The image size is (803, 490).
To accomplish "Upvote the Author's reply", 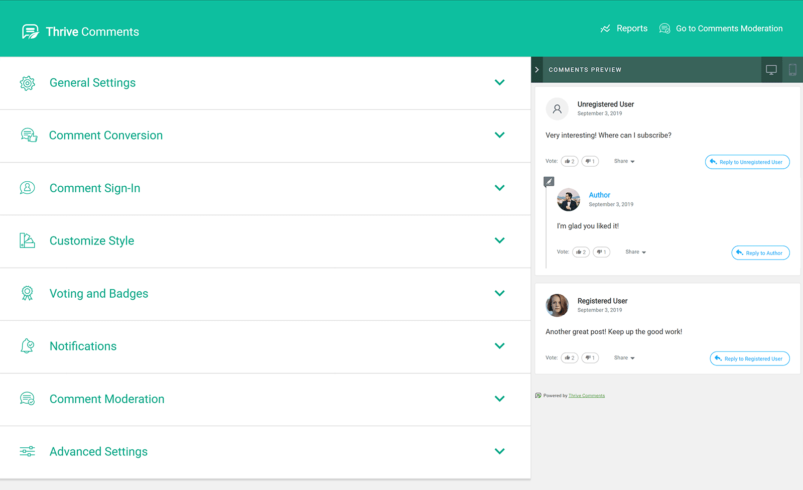I will click(581, 252).
